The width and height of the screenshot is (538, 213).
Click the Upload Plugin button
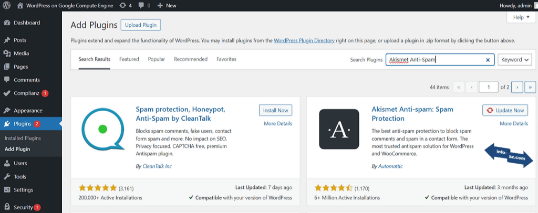coord(140,25)
